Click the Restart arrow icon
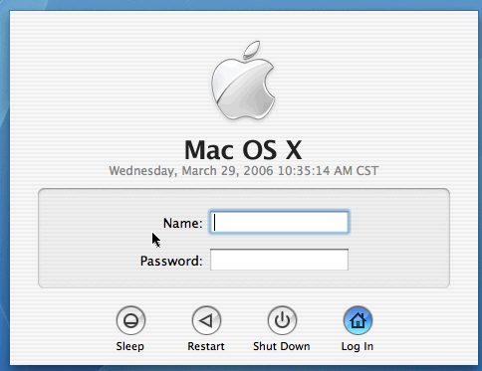Viewport: 482px width, 371px height. (x=206, y=320)
